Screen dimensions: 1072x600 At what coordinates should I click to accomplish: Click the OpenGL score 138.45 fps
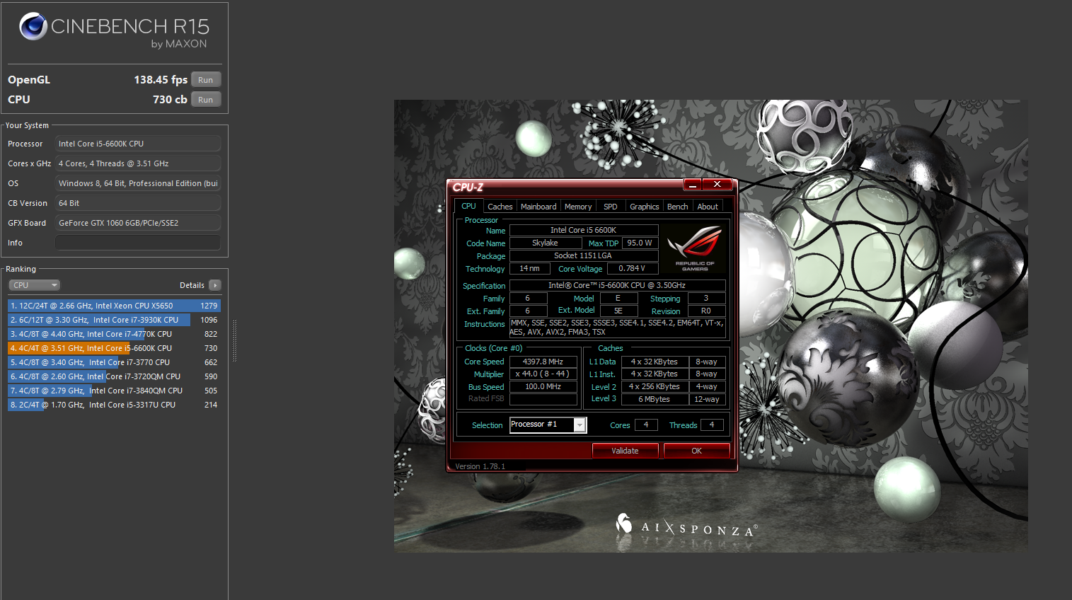coord(161,80)
